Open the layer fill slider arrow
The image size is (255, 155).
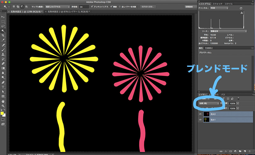click(x=238, y=109)
